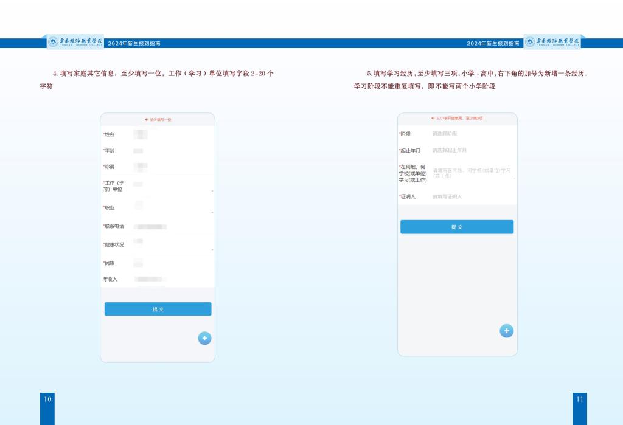Click page number 10 at bottom left
Viewport: 623px width, 425px height.
coord(47,399)
